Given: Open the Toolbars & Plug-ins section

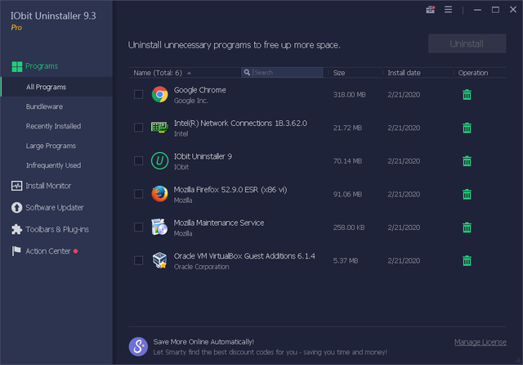Looking at the screenshot, I should pyautogui.click(x=57, y=229).
